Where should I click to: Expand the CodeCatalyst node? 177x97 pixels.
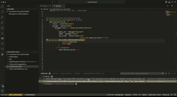(7, 57)
